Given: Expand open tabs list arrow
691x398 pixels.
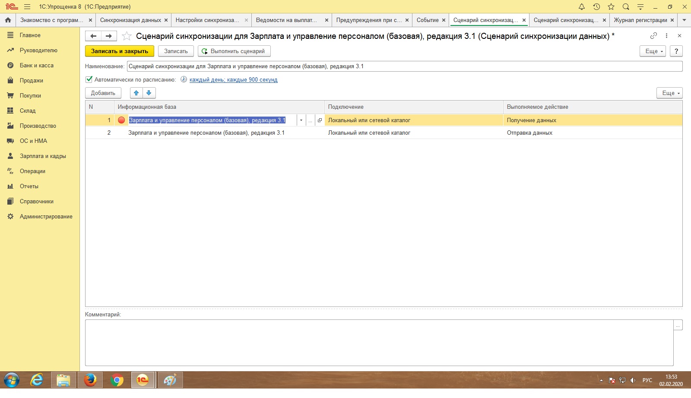Looking at the screenshot, I should click(x=684, y=20).
